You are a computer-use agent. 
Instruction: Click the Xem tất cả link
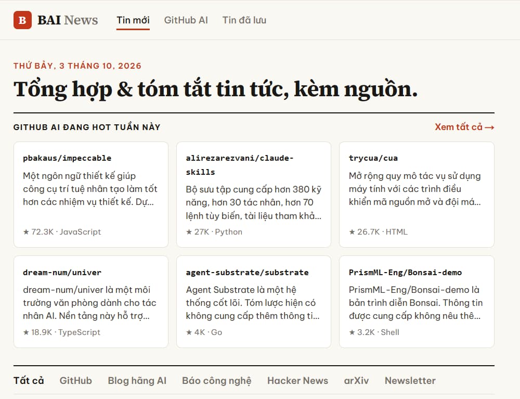coord(464,127)
